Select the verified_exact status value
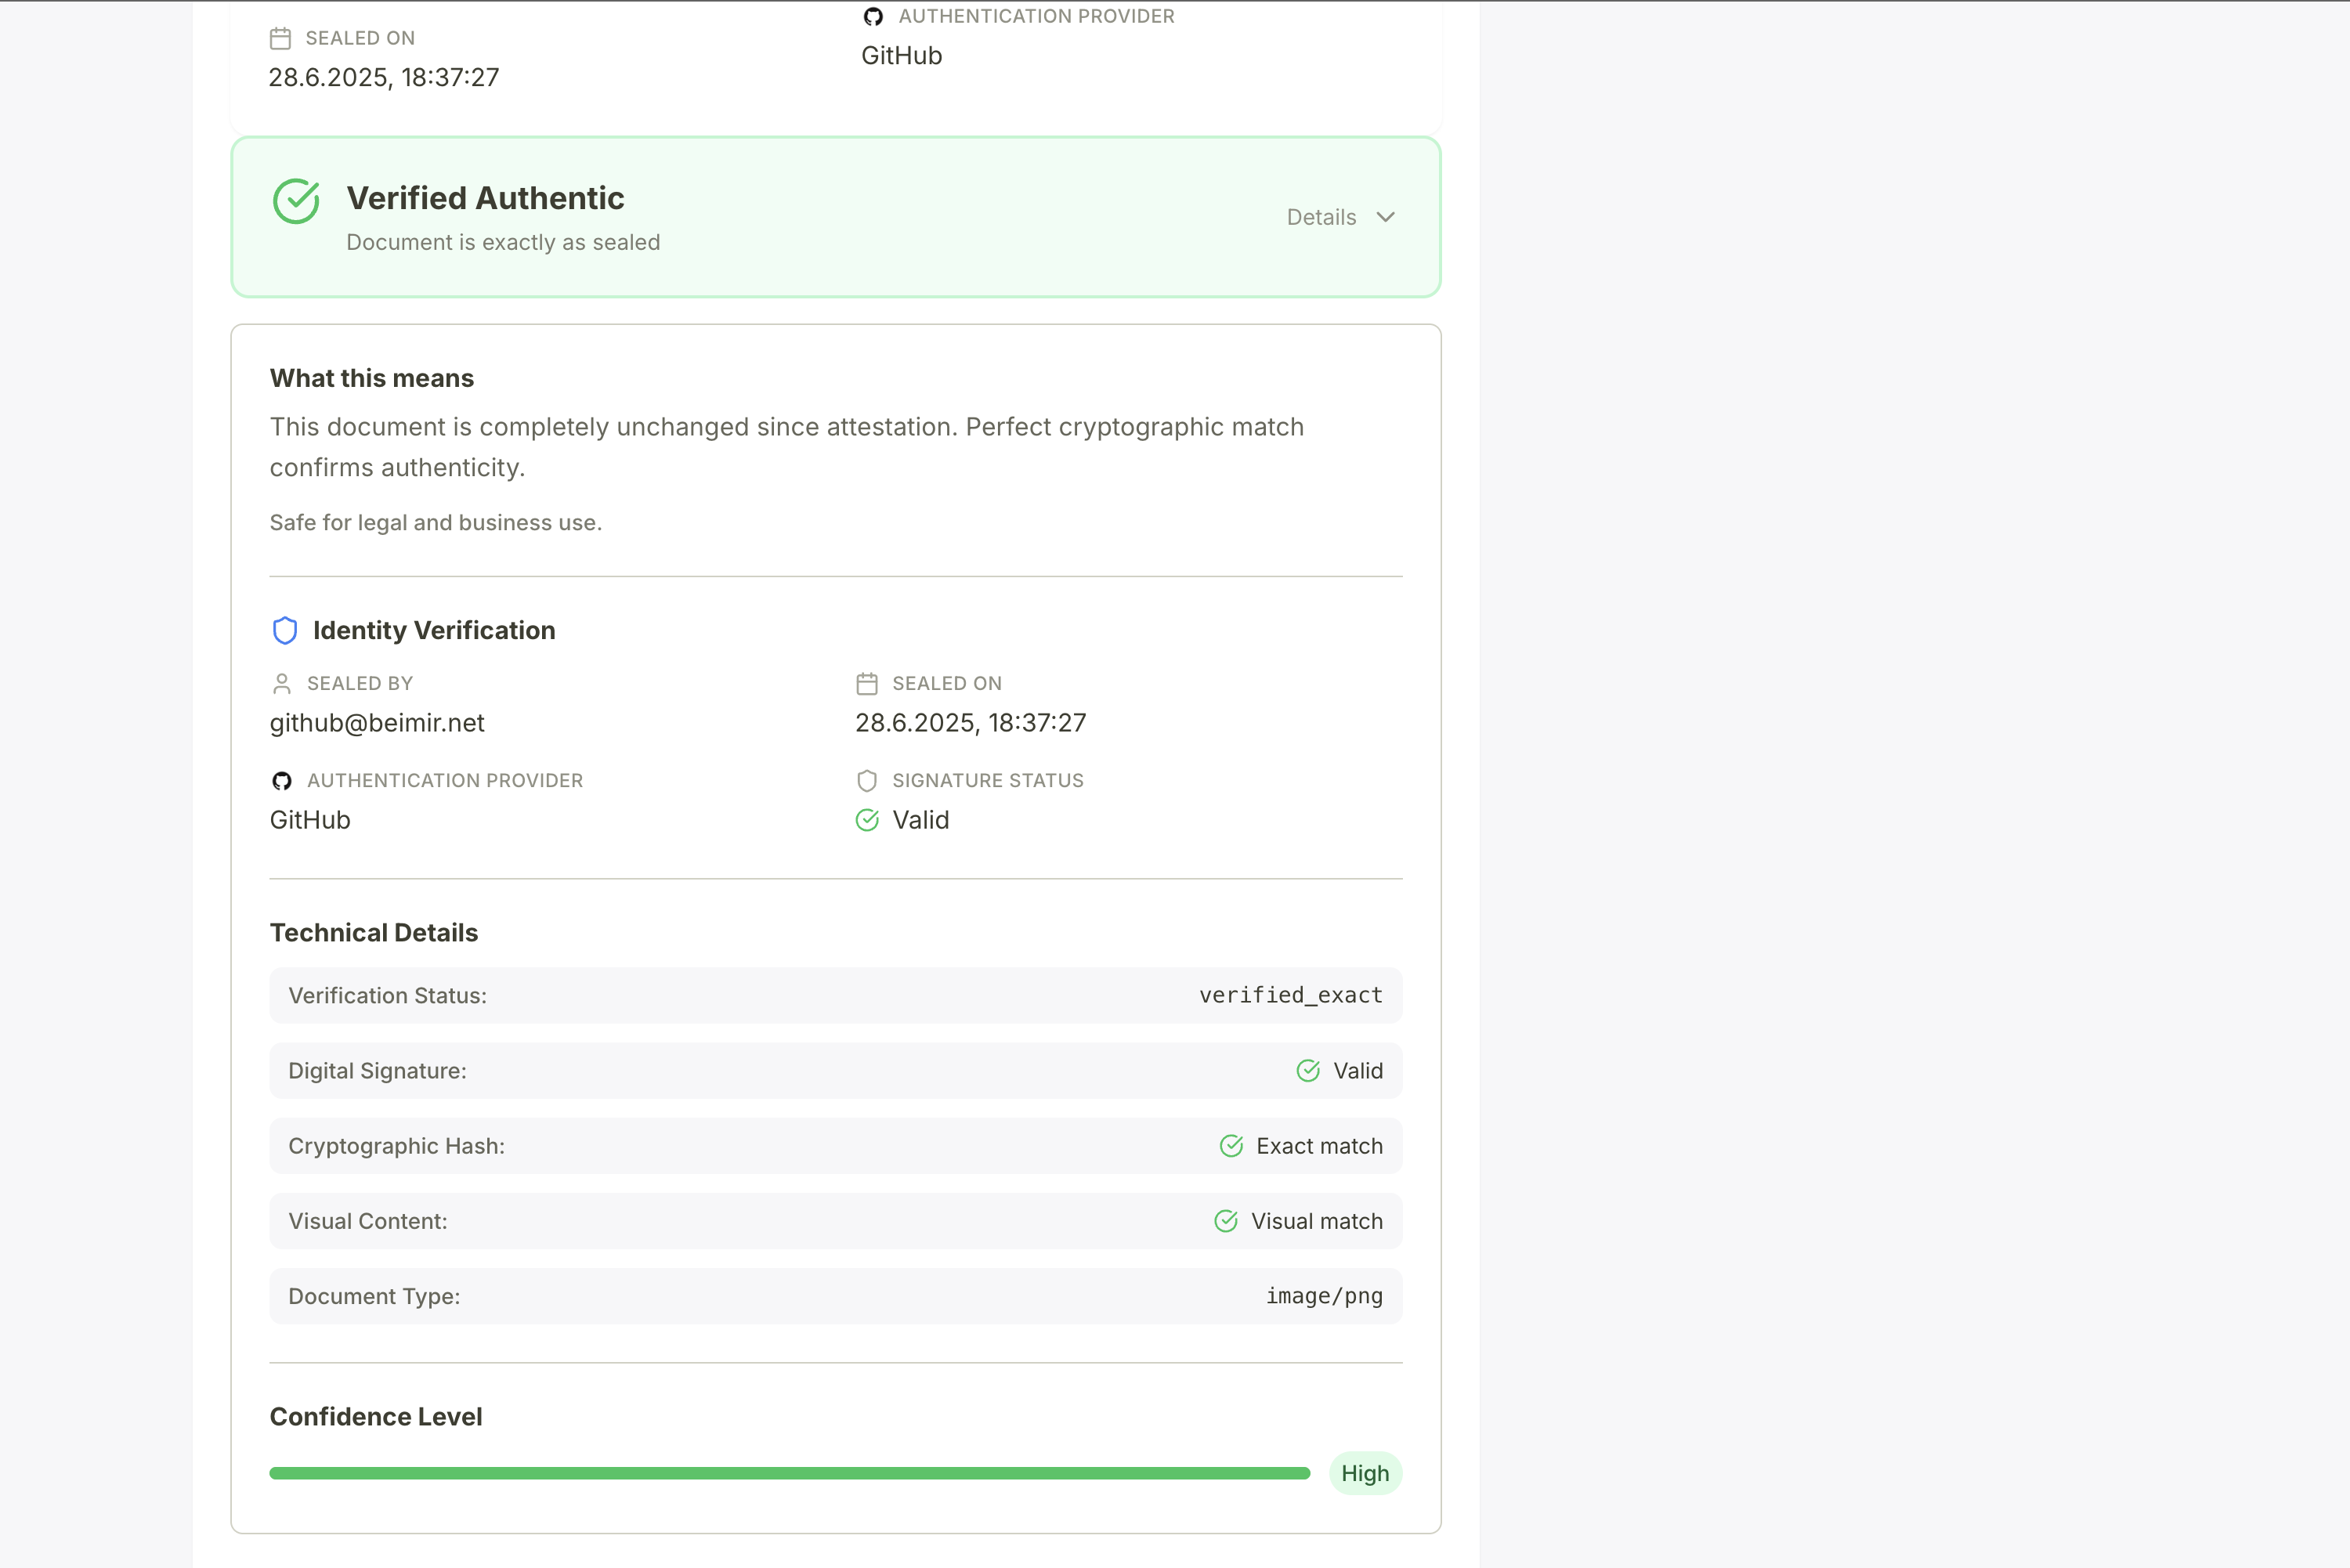Image resolution: width=2350 pixels, height=1568 pixels. [1290, 995]
